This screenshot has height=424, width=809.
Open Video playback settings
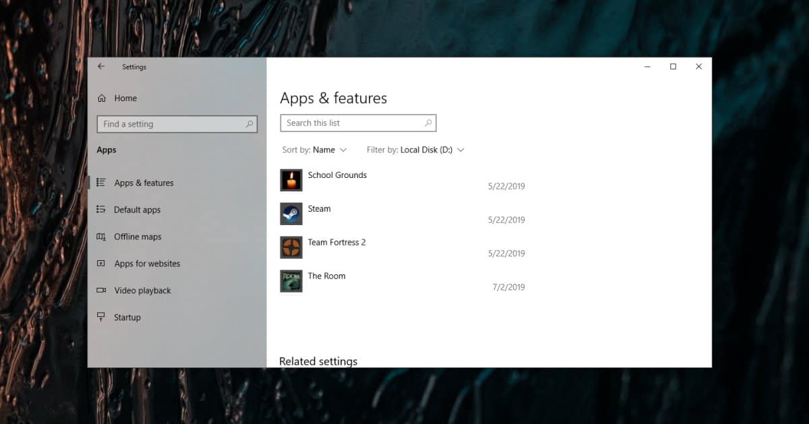coord(142,291)
